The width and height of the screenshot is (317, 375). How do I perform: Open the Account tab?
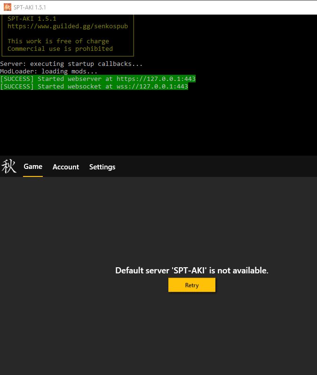66,167
